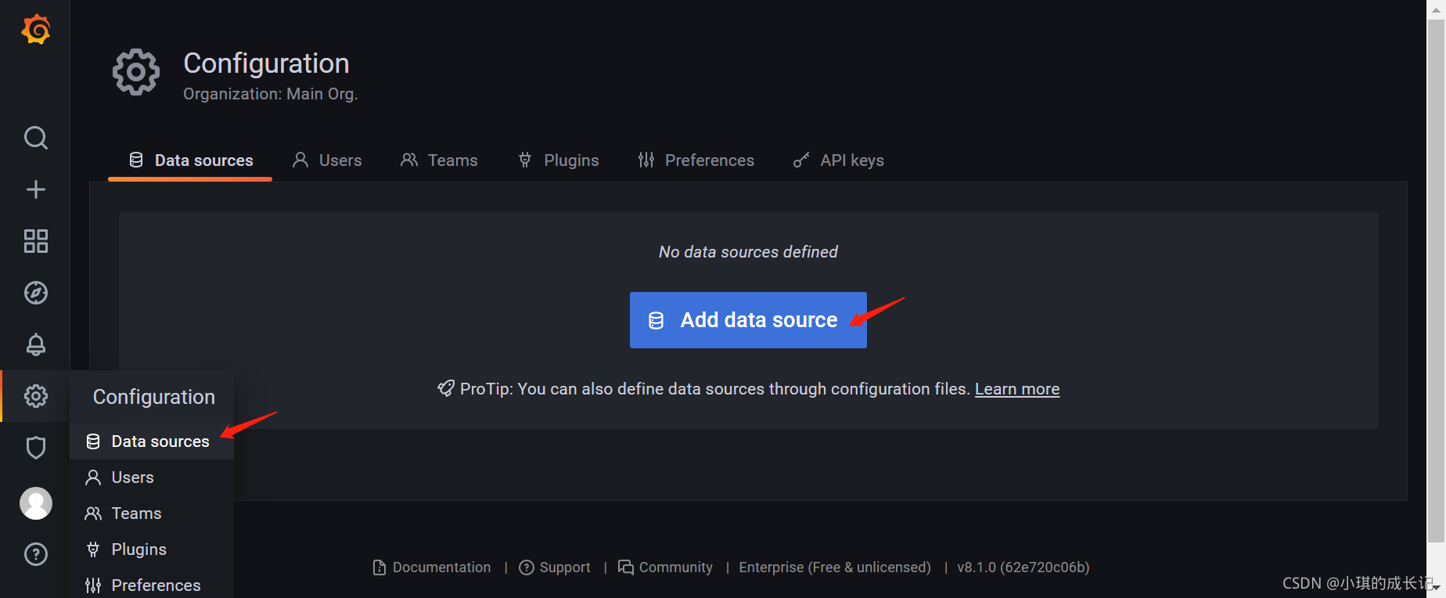Switch to the Teams tab

[439, 160]
